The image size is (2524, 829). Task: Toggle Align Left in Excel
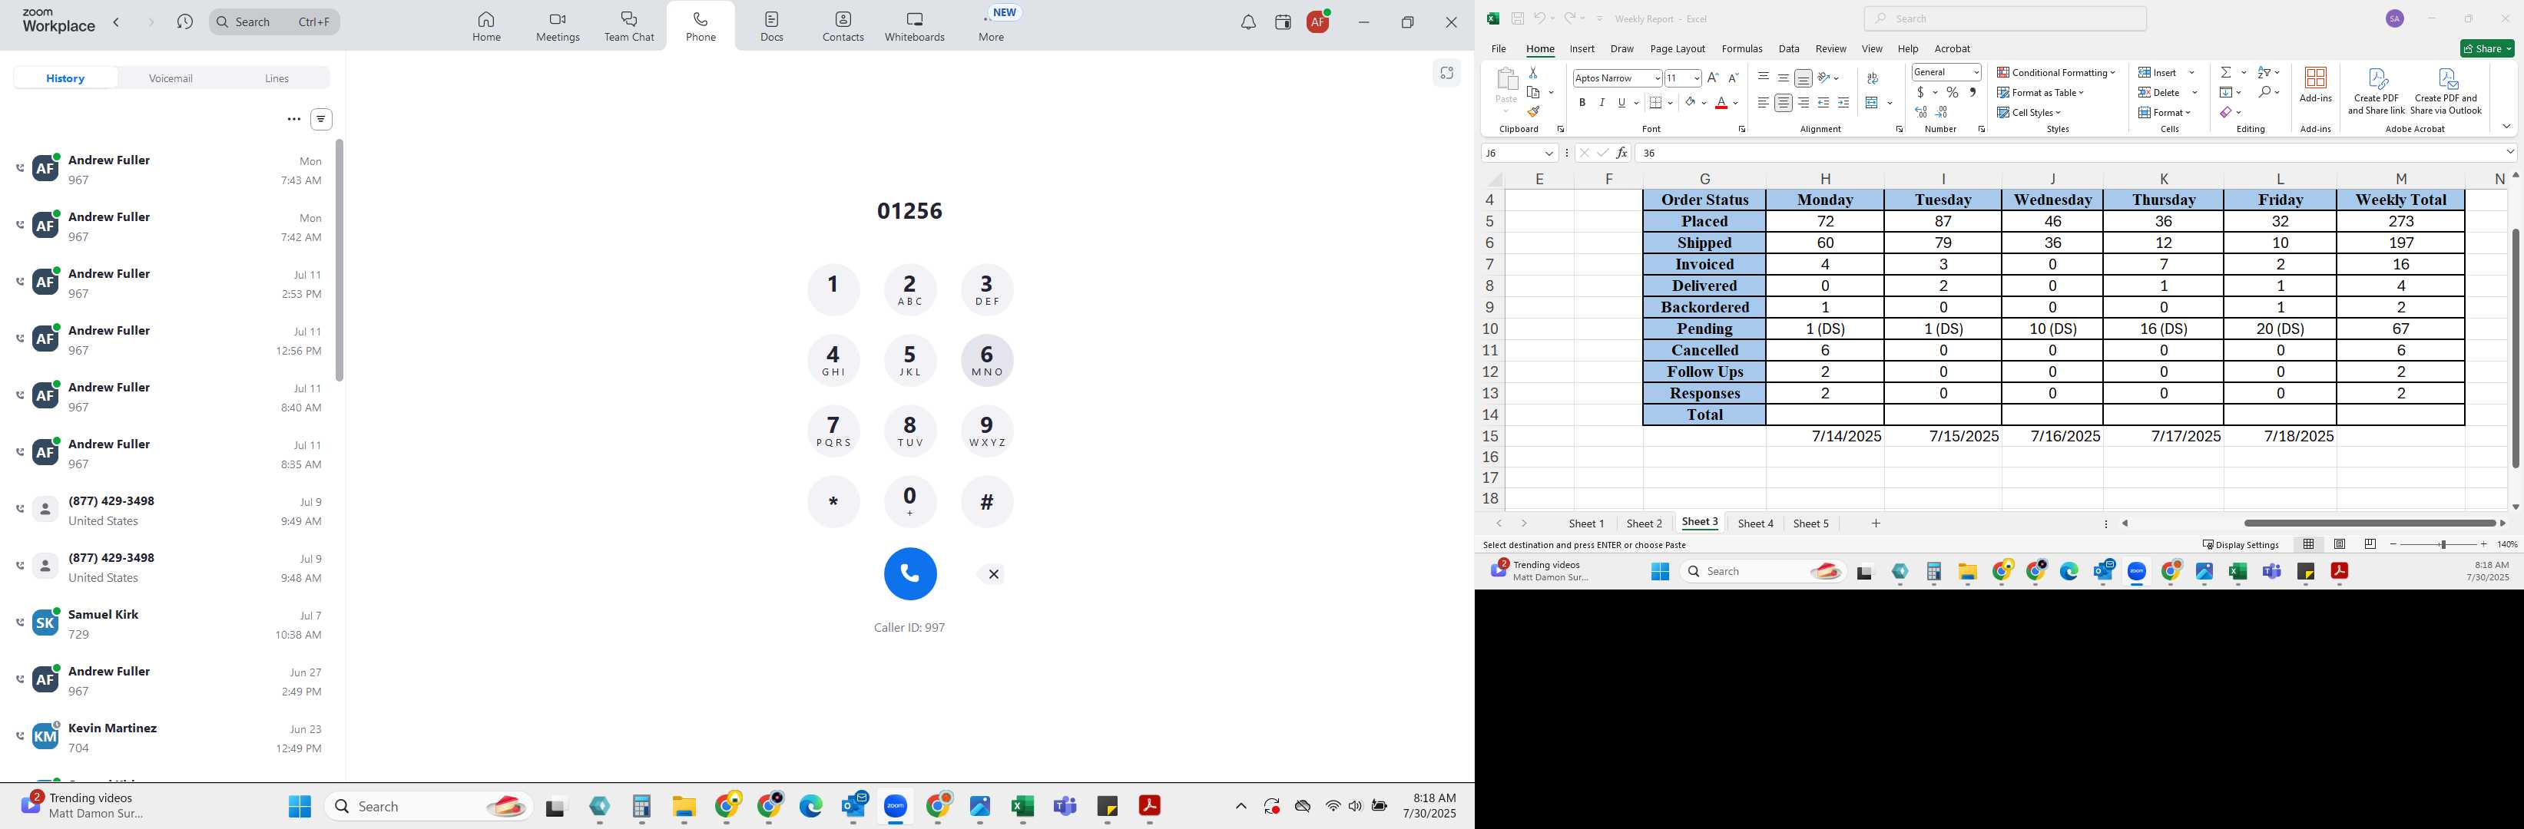(x=1763, y=103)
